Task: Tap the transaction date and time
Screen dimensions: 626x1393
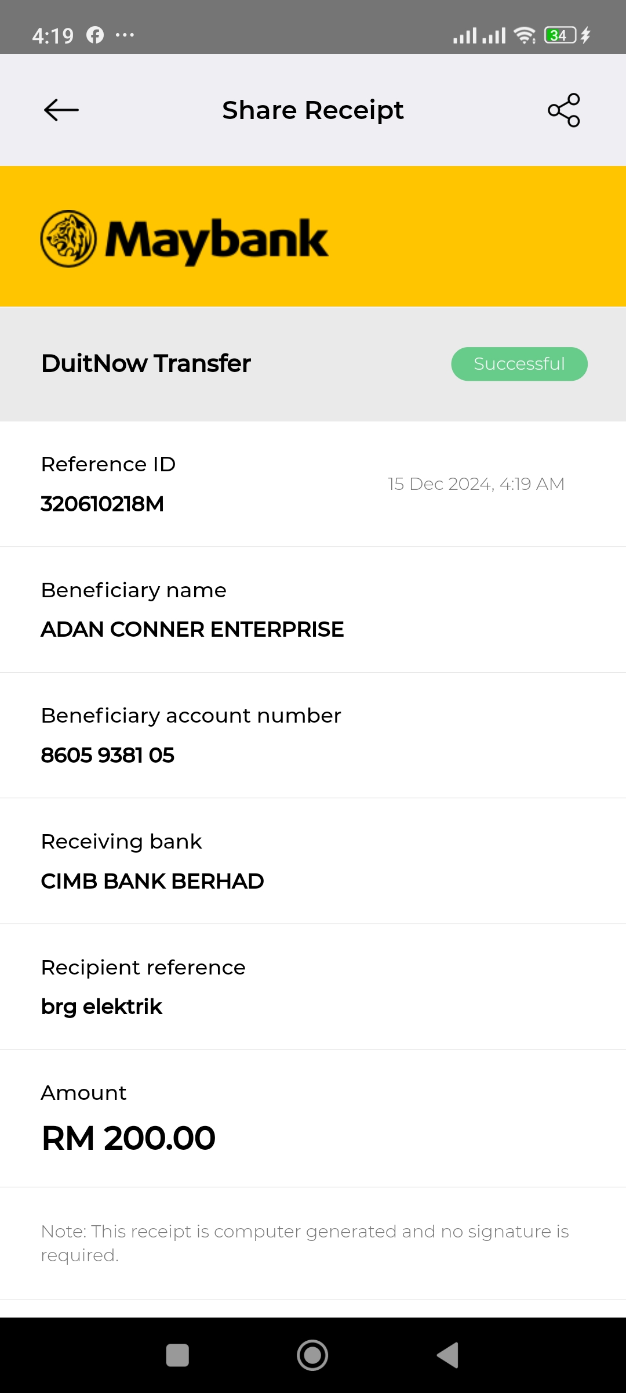Action: (476, 484)
